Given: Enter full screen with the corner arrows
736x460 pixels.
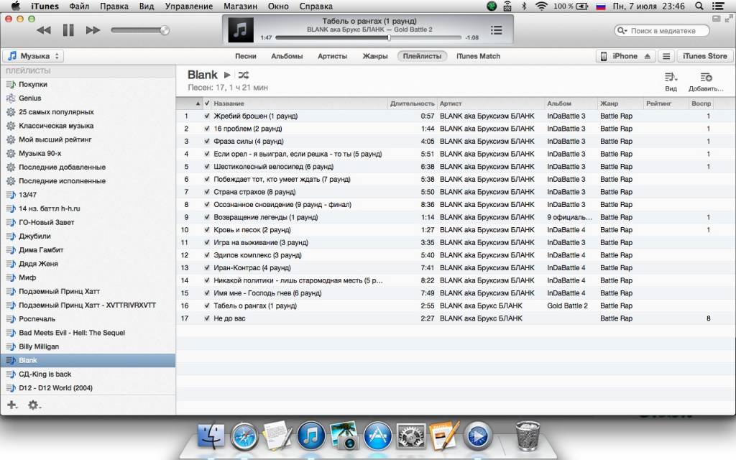Looking at the screenshot, I should pos(729,19).
